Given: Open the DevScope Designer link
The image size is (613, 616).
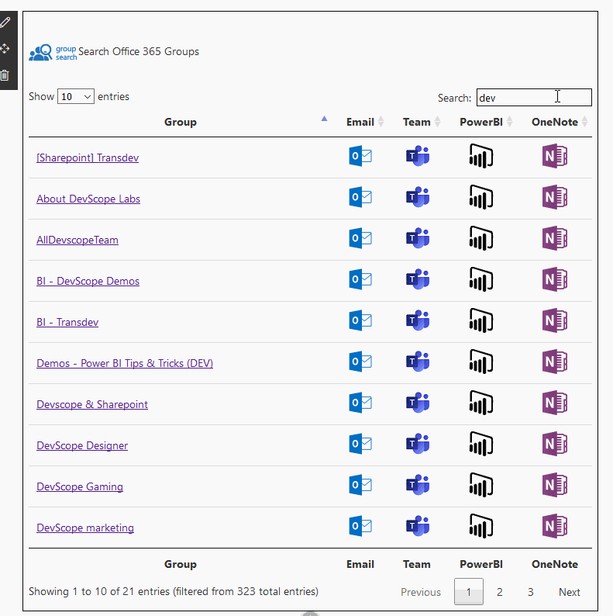Looking at the screenshot, I should pos(82,445).
